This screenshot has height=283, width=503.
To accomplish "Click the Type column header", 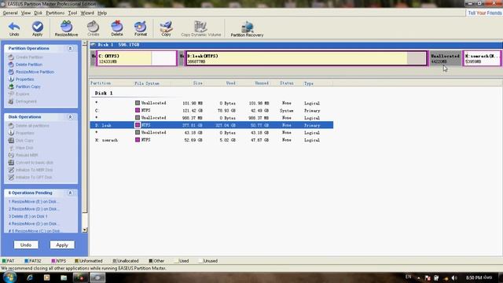I will coord(309,83).
